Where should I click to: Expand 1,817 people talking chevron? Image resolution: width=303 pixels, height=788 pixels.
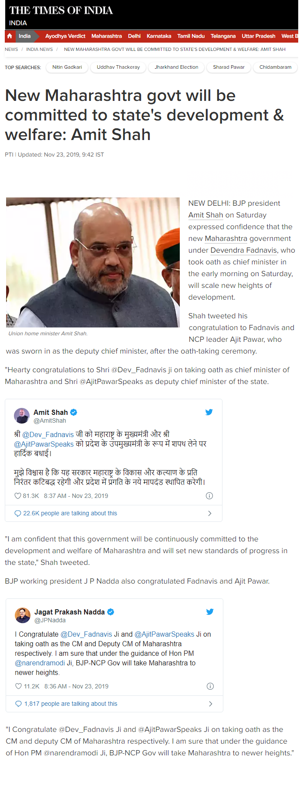click(x=211, y=704)
